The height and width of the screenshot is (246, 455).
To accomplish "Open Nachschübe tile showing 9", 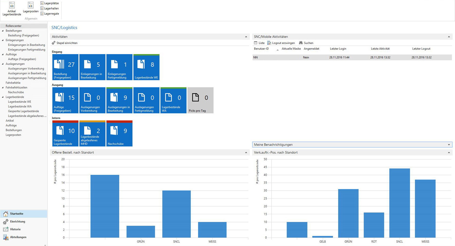I will tap(119, 133).
